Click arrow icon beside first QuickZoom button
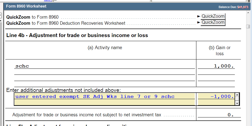Screen dimensions: 252x126 click(x=199, y=16)
